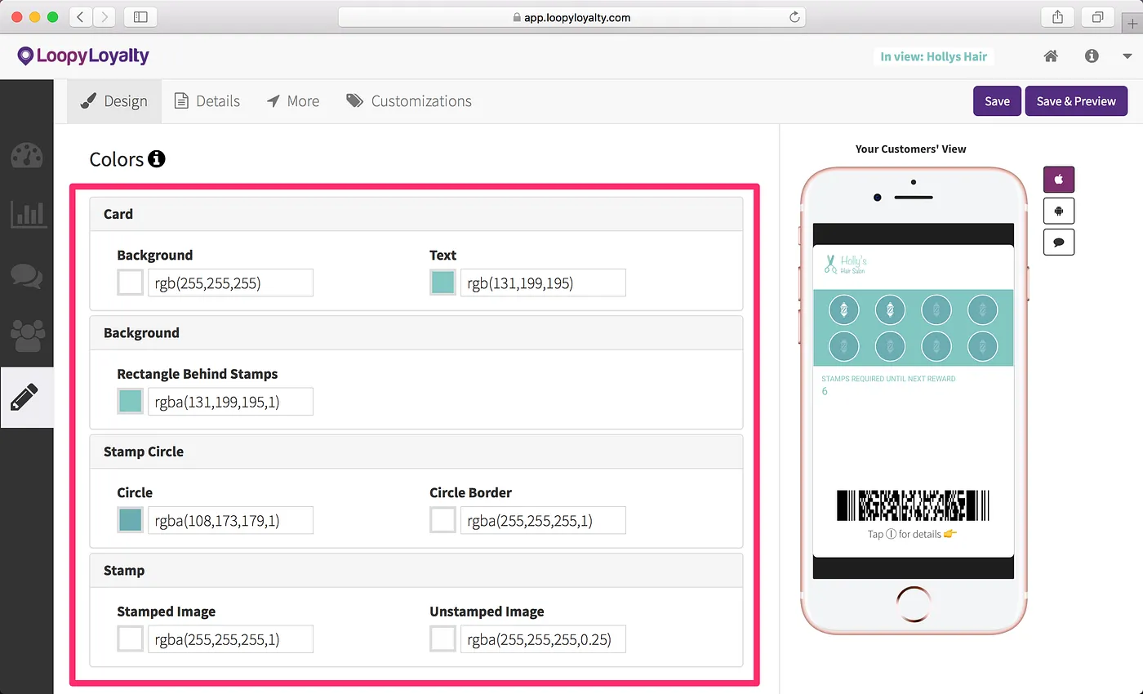1143x694 pixels.
Task: Click the In view: Hollys Hair label
Action: (x=933, y=56)
